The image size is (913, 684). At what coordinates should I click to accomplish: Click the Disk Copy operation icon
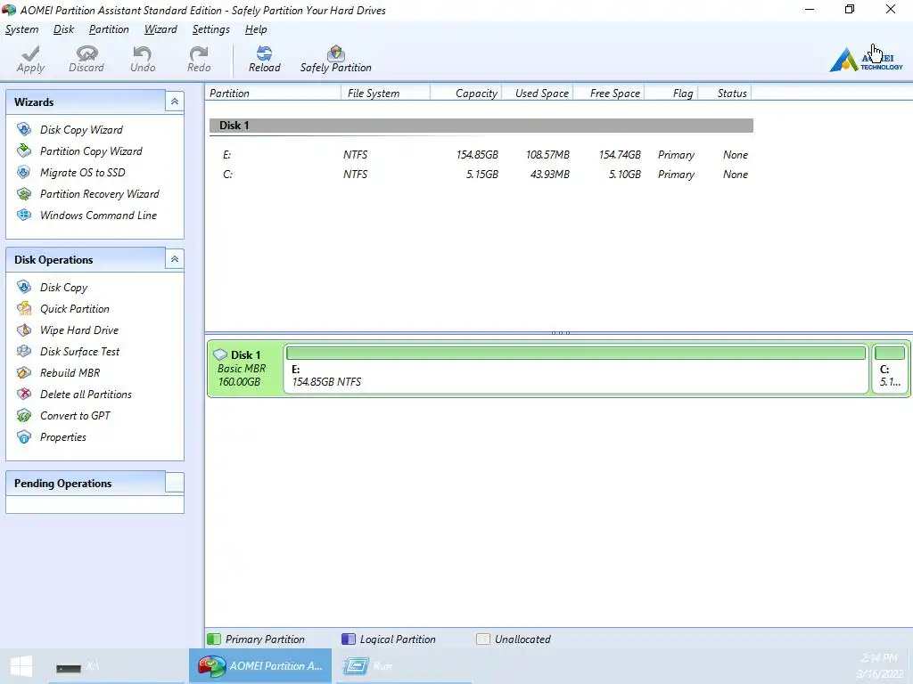point(24,287)
